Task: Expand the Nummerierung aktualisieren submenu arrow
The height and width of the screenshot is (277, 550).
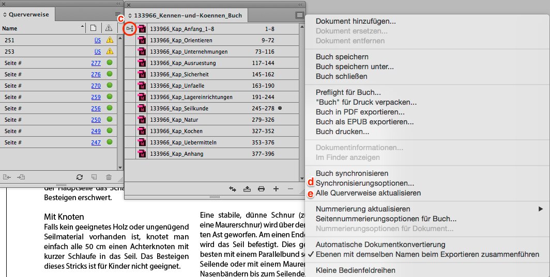Action: pos(541,209)
